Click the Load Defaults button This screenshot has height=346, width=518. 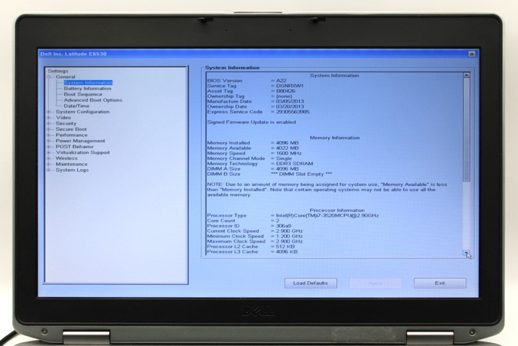[x=310, y=283]
